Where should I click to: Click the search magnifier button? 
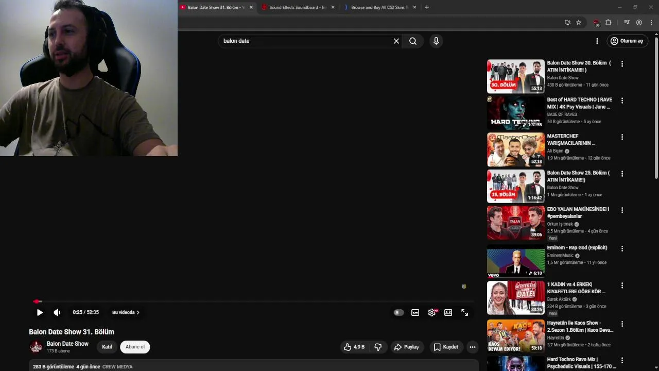pos(413,41)
